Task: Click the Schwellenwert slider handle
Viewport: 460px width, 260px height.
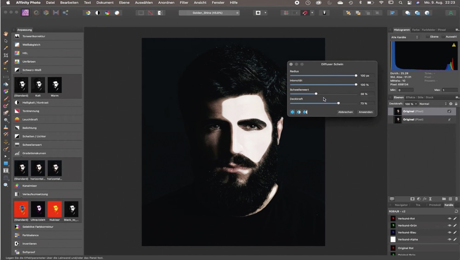Action: (x=316, y=94)
